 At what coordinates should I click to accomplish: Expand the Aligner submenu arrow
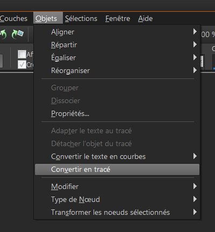(195, 32)
